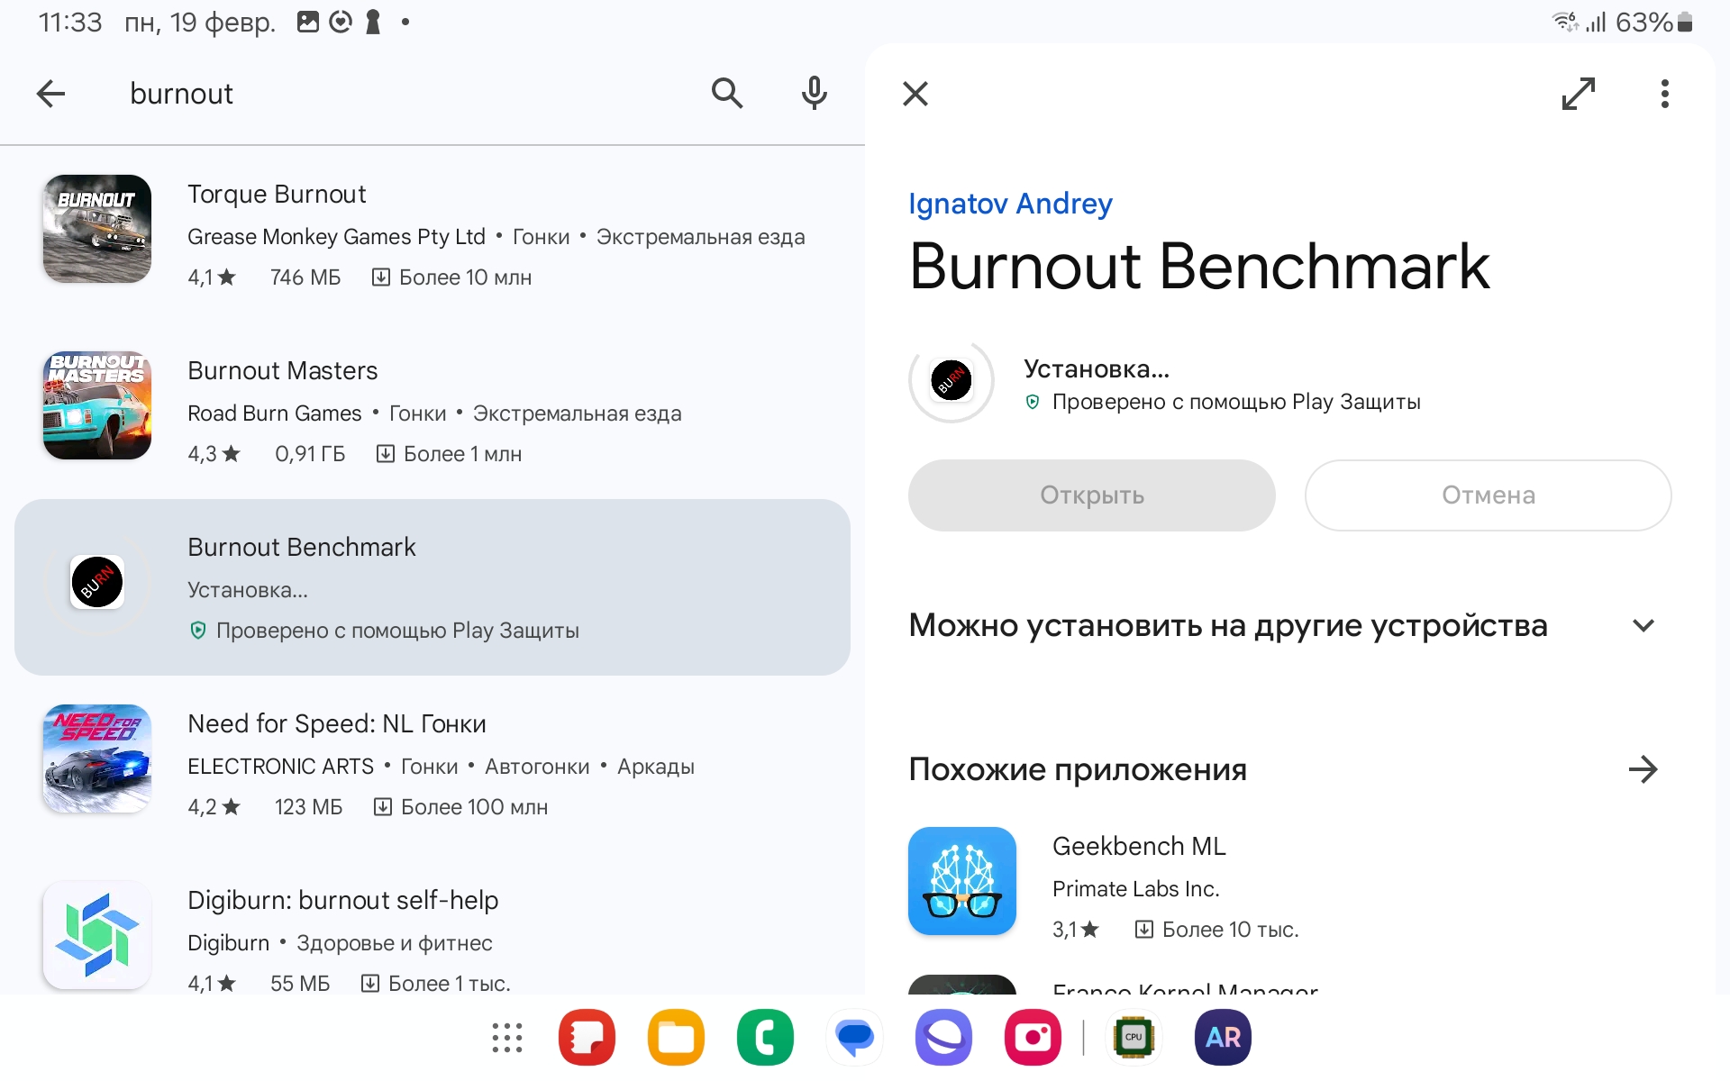This screenshot has width=1730, height=1081.
Task: Activate voice search microphone
Action: coord(814,93)
